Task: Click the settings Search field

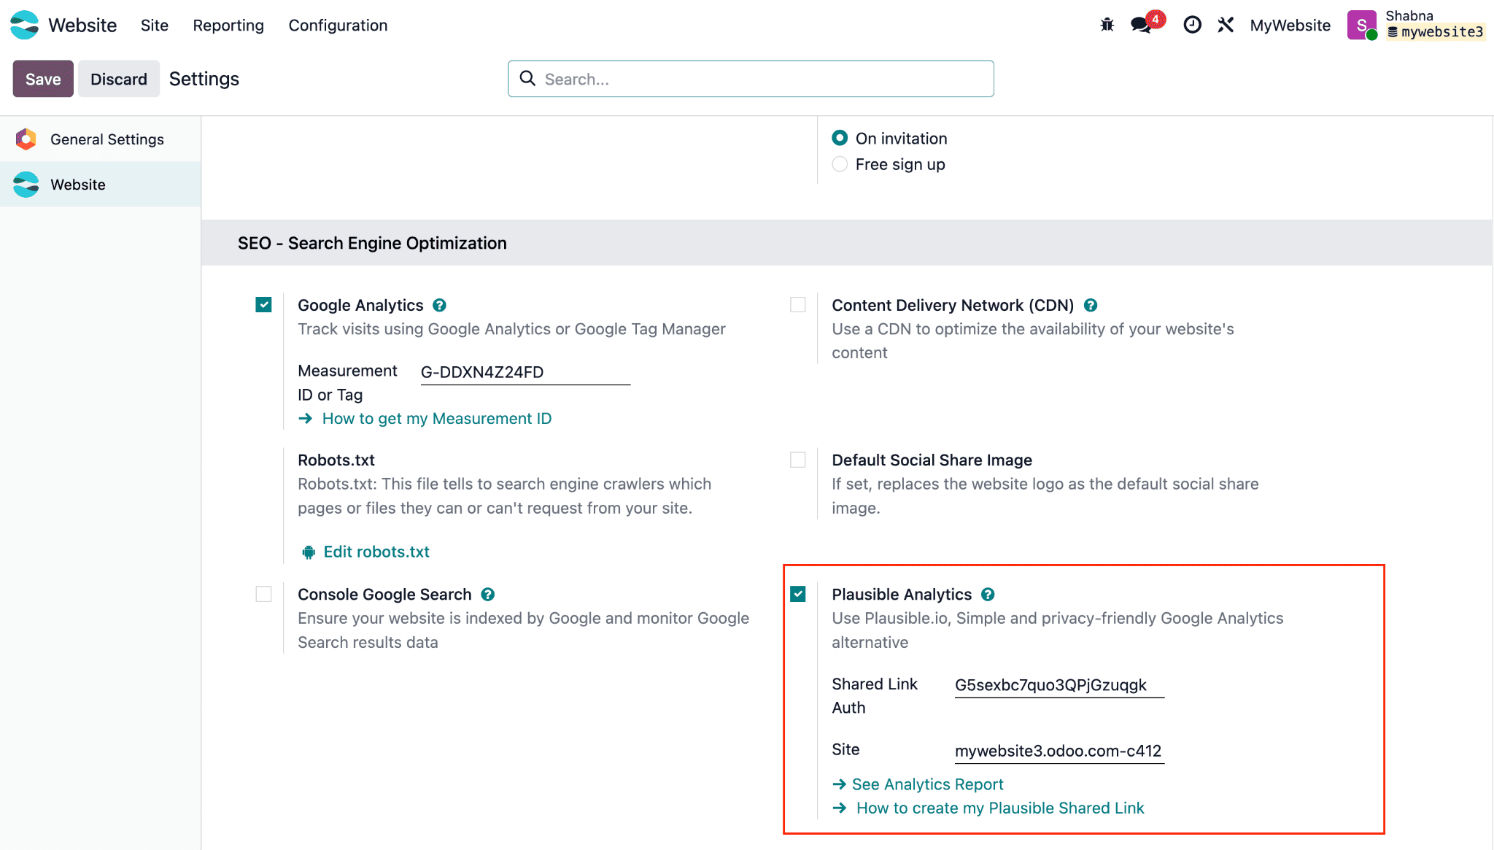Action: (751, 79)
